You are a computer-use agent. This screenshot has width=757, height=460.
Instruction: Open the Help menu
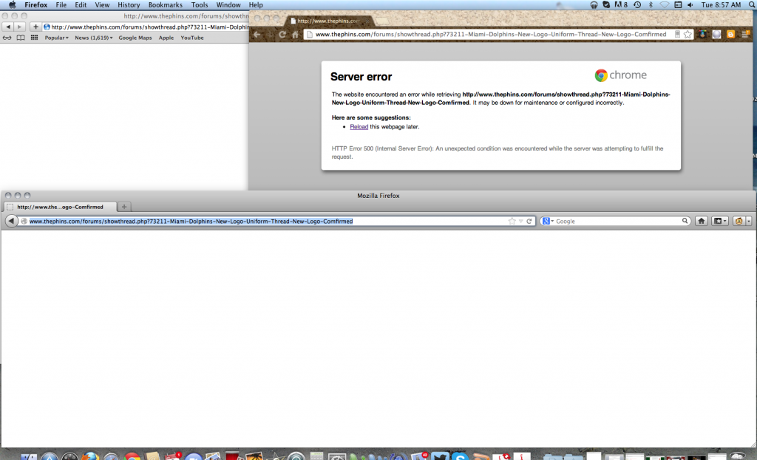(x=256, y=5)
